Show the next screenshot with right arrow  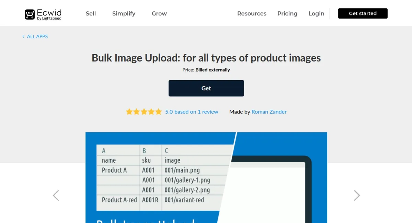click(357, 196)
